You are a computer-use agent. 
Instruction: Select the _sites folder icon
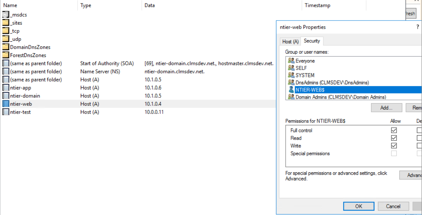[6, 23]
